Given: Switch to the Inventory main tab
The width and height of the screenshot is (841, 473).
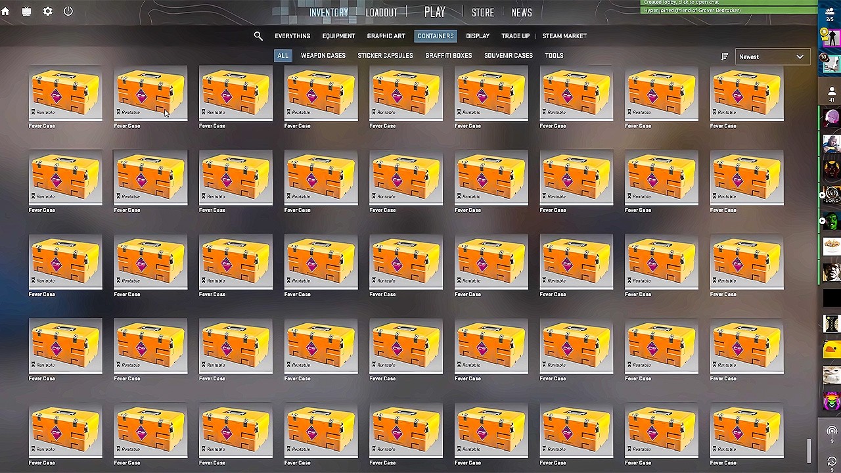Looking at the screenshot, I should pos(329,12).
